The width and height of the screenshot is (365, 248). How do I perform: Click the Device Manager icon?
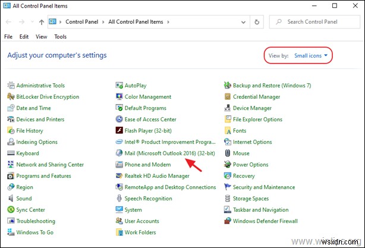(228, 108)
